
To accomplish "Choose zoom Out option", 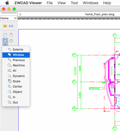I will coord(16,102).
